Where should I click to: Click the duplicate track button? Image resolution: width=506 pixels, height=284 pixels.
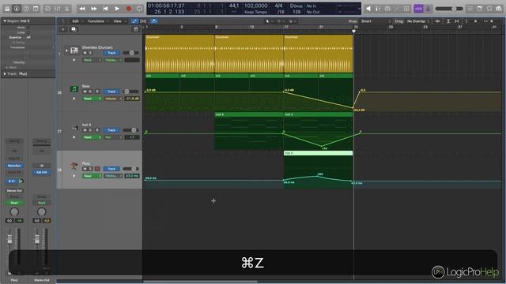pos(74,29)
